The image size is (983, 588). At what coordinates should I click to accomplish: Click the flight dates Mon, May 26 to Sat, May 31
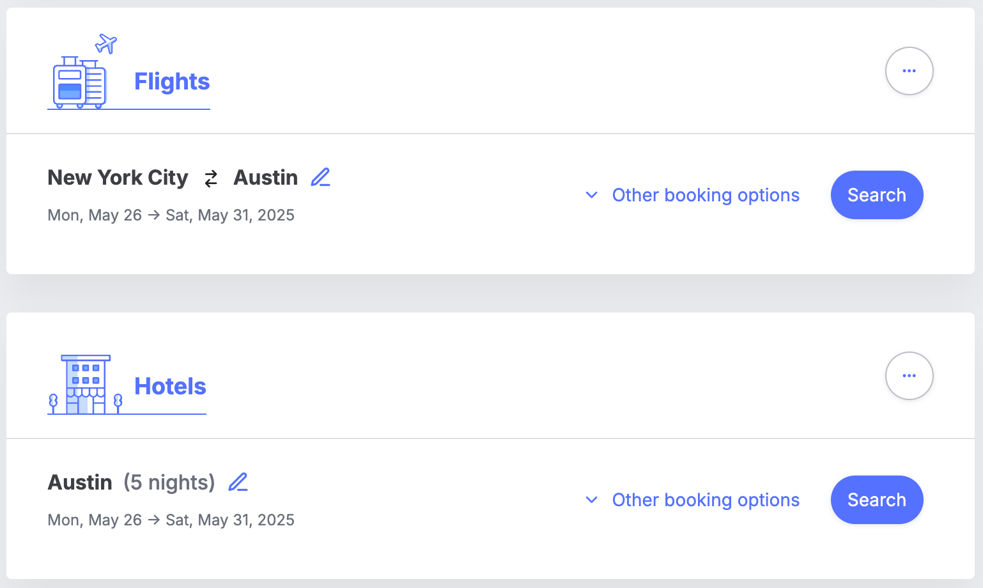tap(171, 215)
